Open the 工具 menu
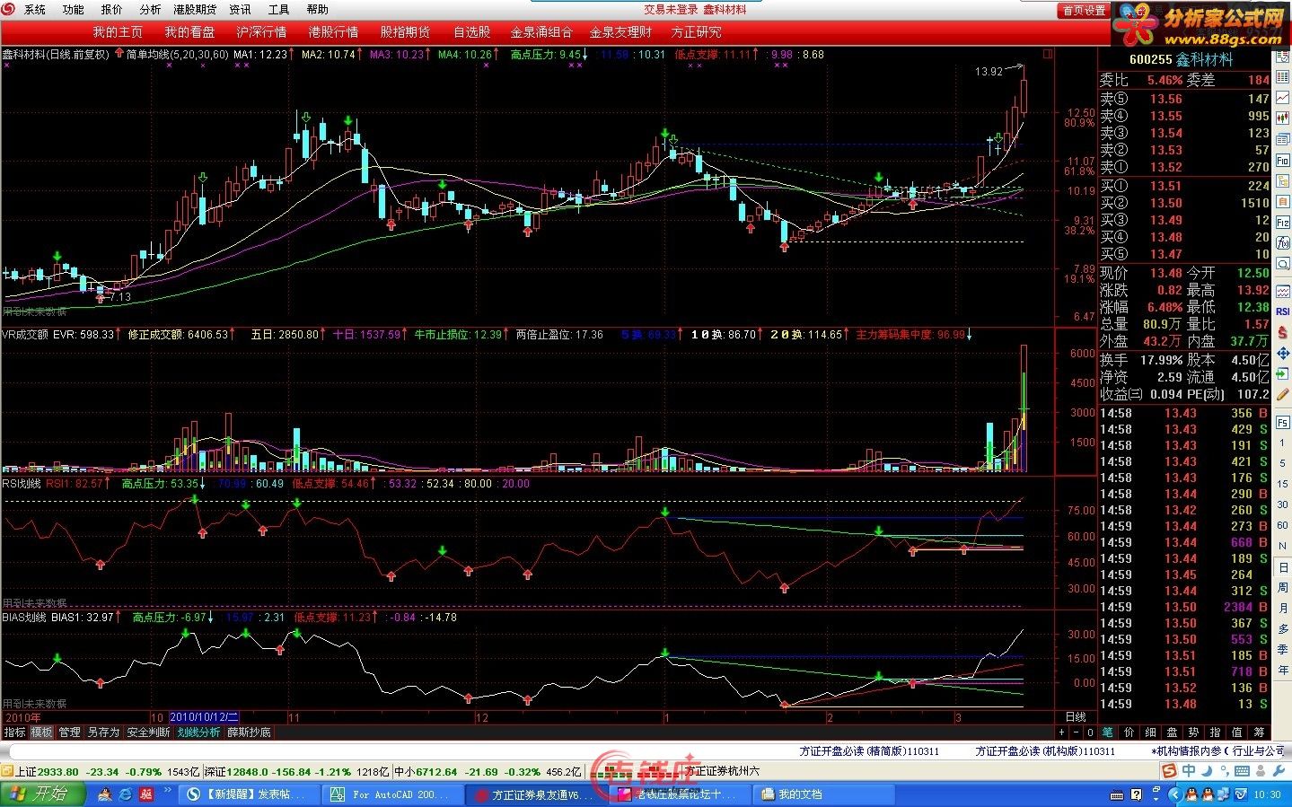The width and height of the screenshot is (1292, 807). (279, 10)
